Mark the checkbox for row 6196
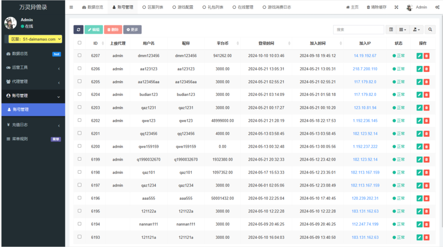The width and height of the screenshot is (443, 247). [80, 198]
